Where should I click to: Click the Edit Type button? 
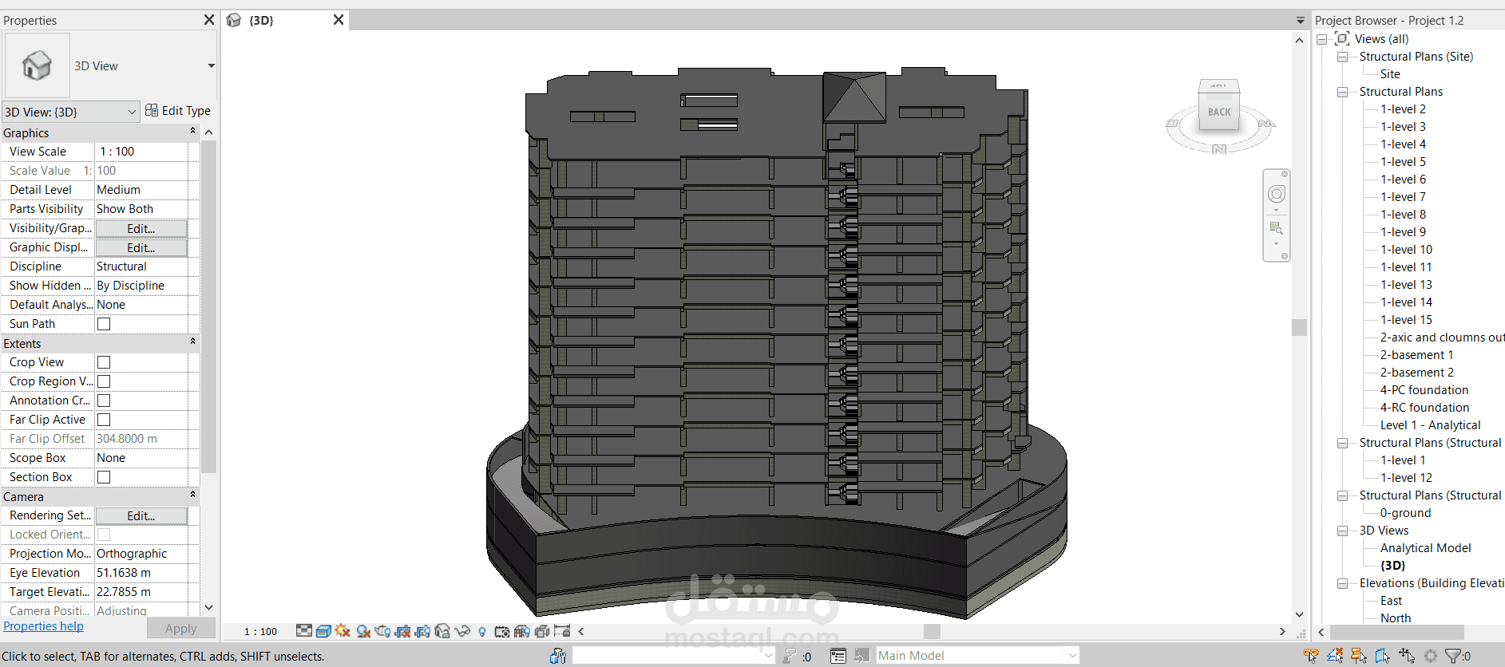point(178,111)
